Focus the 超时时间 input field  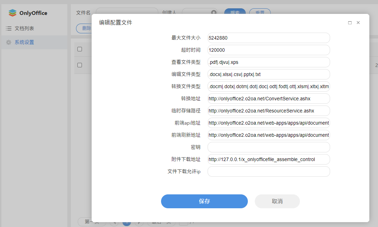pos(268,50)
